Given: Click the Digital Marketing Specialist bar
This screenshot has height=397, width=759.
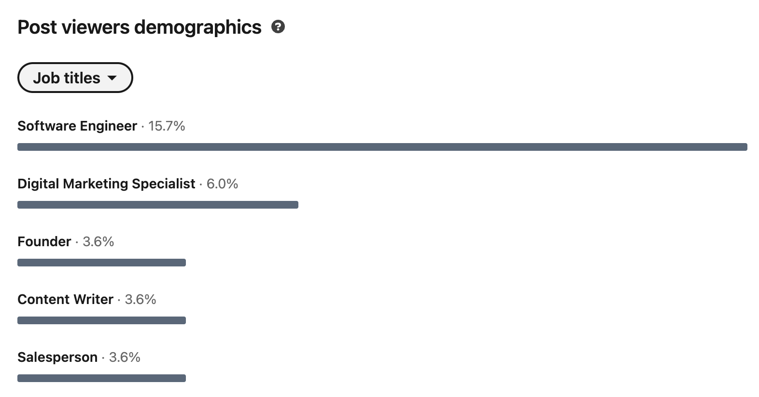Looking at the screenshot, I should (158, 205).
